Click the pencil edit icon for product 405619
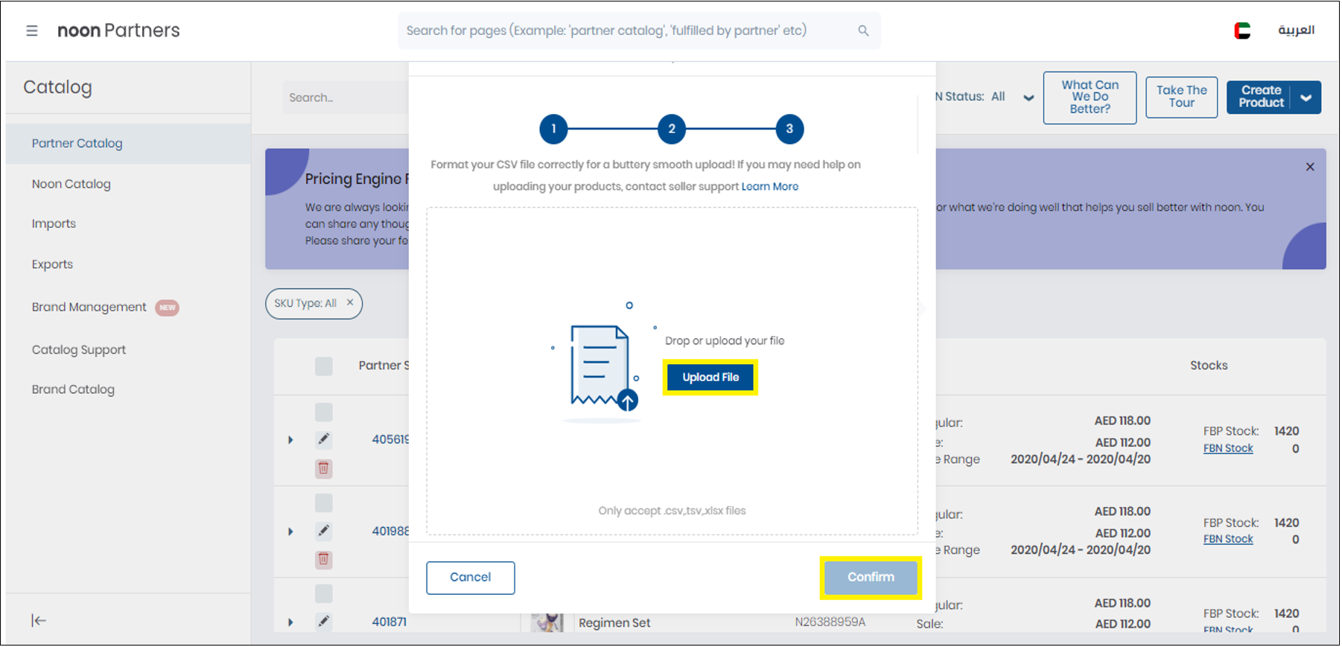 click(x=323, y=439)
